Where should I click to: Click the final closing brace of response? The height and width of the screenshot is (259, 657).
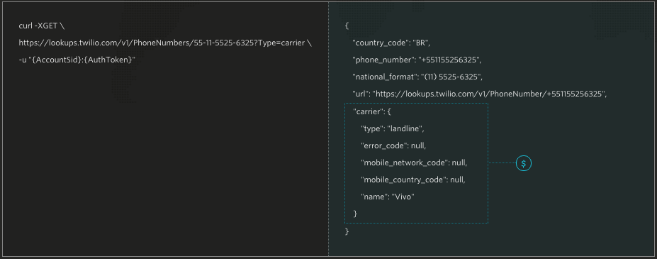click(347, 231)
